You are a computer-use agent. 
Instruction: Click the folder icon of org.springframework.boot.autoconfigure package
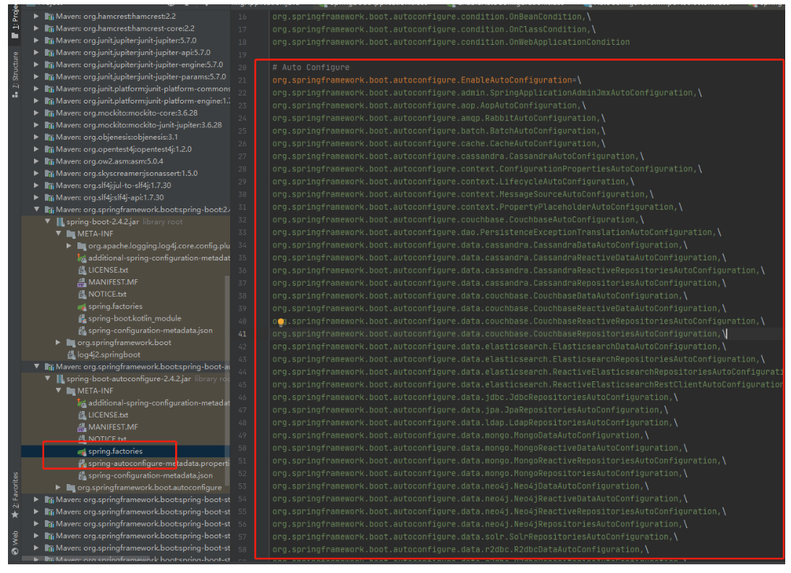[71, 488]
